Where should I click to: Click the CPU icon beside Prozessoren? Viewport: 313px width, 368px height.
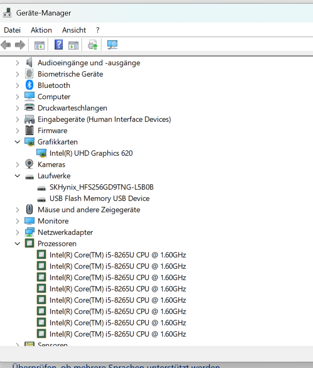(29, 243)
